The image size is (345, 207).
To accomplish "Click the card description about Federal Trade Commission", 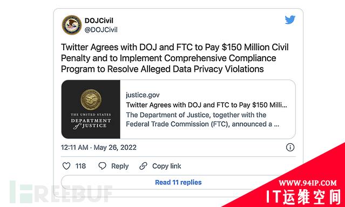I will pyautogui.click(x=202, y=119).
